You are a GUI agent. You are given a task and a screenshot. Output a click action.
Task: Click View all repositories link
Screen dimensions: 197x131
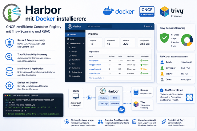pos(96,78)
